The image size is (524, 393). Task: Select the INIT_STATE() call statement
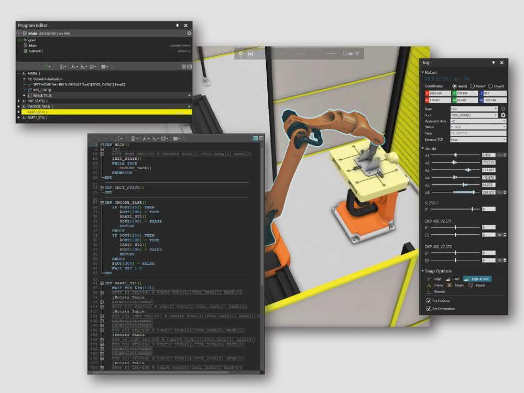42,90
